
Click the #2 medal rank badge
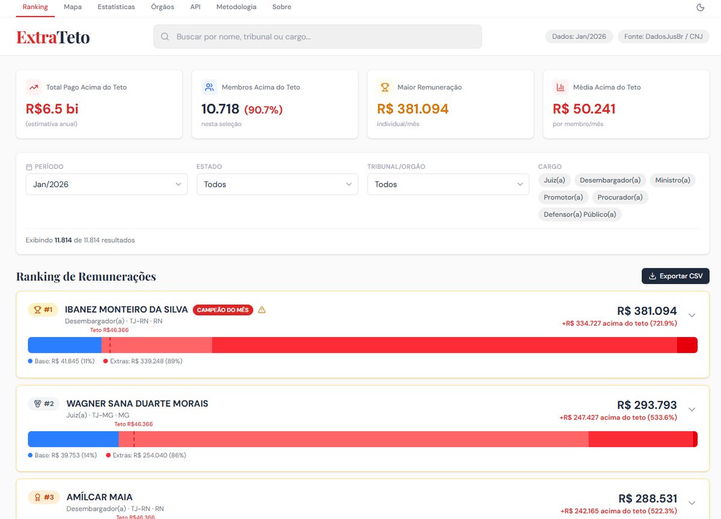click(x=44, y=404)
